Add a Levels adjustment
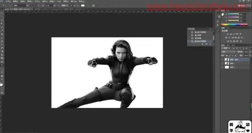This screenshot has width=252, height=133. point(231,34)
